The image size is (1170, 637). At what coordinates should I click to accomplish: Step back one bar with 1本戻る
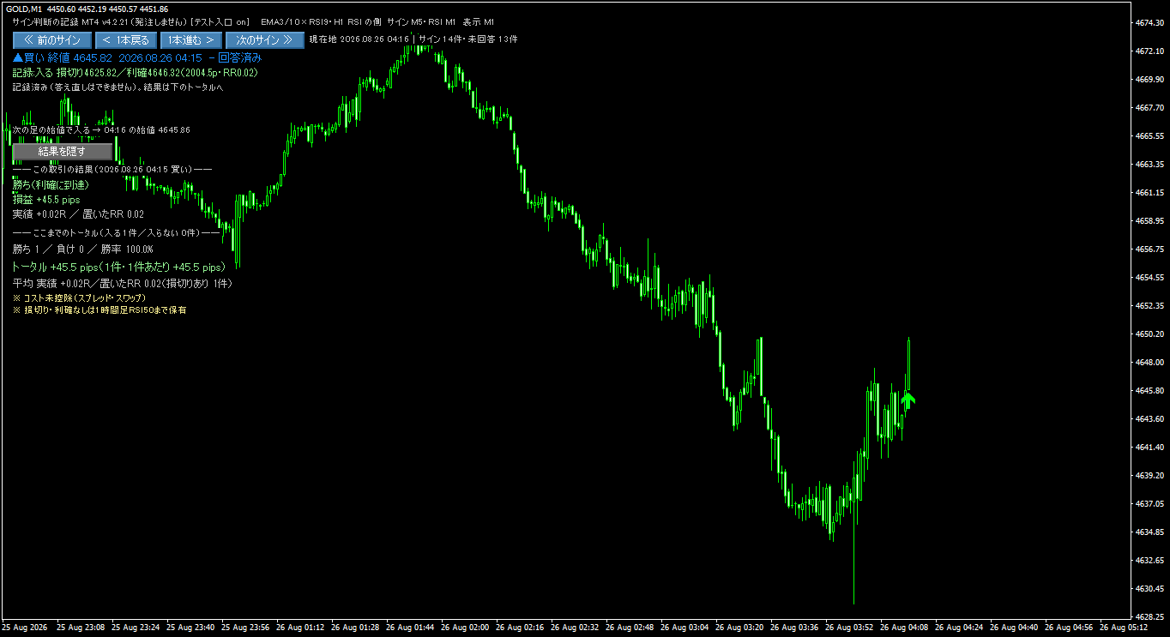(x=125, y=40)
